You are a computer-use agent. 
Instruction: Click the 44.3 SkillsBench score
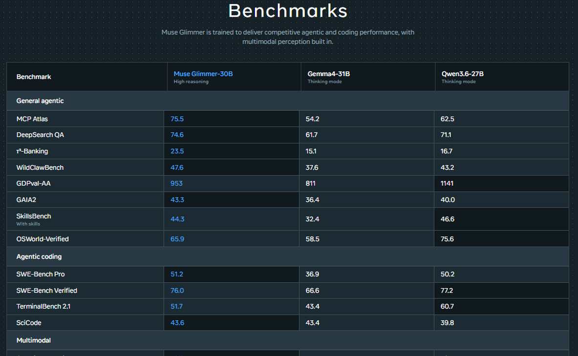coord(177,219)
